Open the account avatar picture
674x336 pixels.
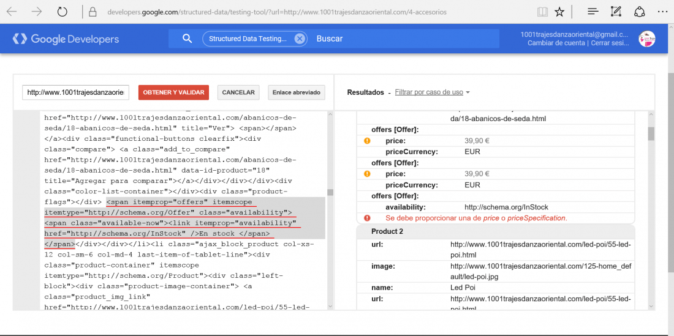[647, 39]
